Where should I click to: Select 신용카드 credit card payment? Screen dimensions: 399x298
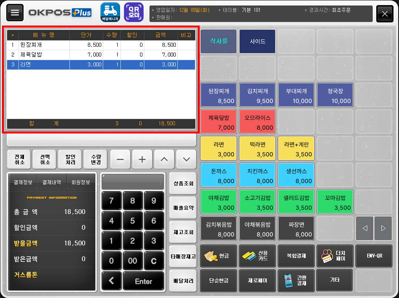click(x=257, y=256)
